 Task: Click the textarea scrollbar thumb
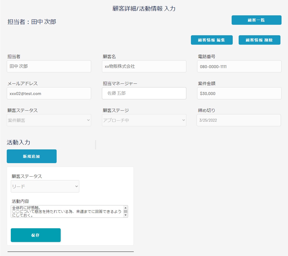pos(126,211)
